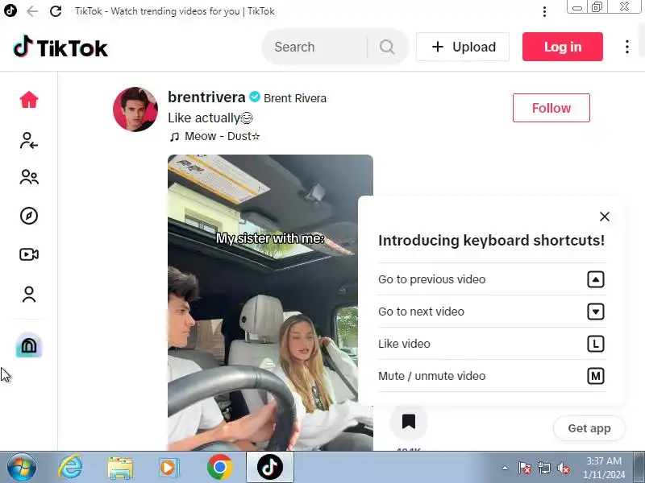The width and height of the screenshot is (645, 483).
Task: Click the Log in button
Action: 562,47
